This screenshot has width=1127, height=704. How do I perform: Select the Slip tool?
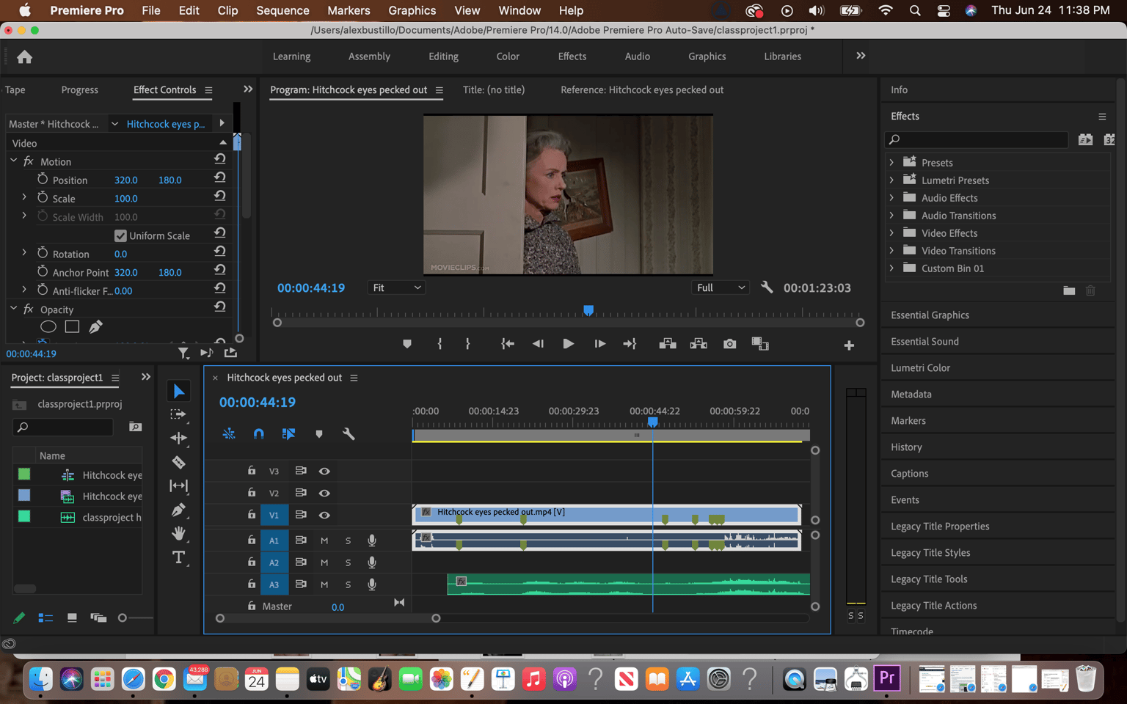tap(178, 485)
